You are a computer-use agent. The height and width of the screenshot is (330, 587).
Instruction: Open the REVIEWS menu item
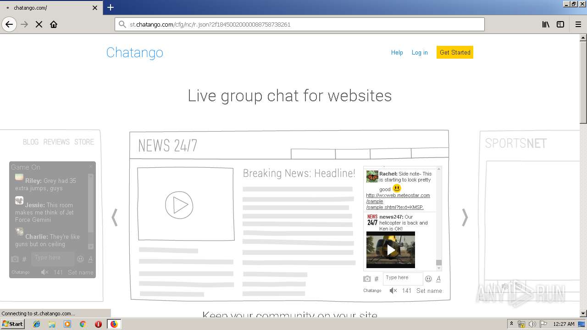[56, 142]
